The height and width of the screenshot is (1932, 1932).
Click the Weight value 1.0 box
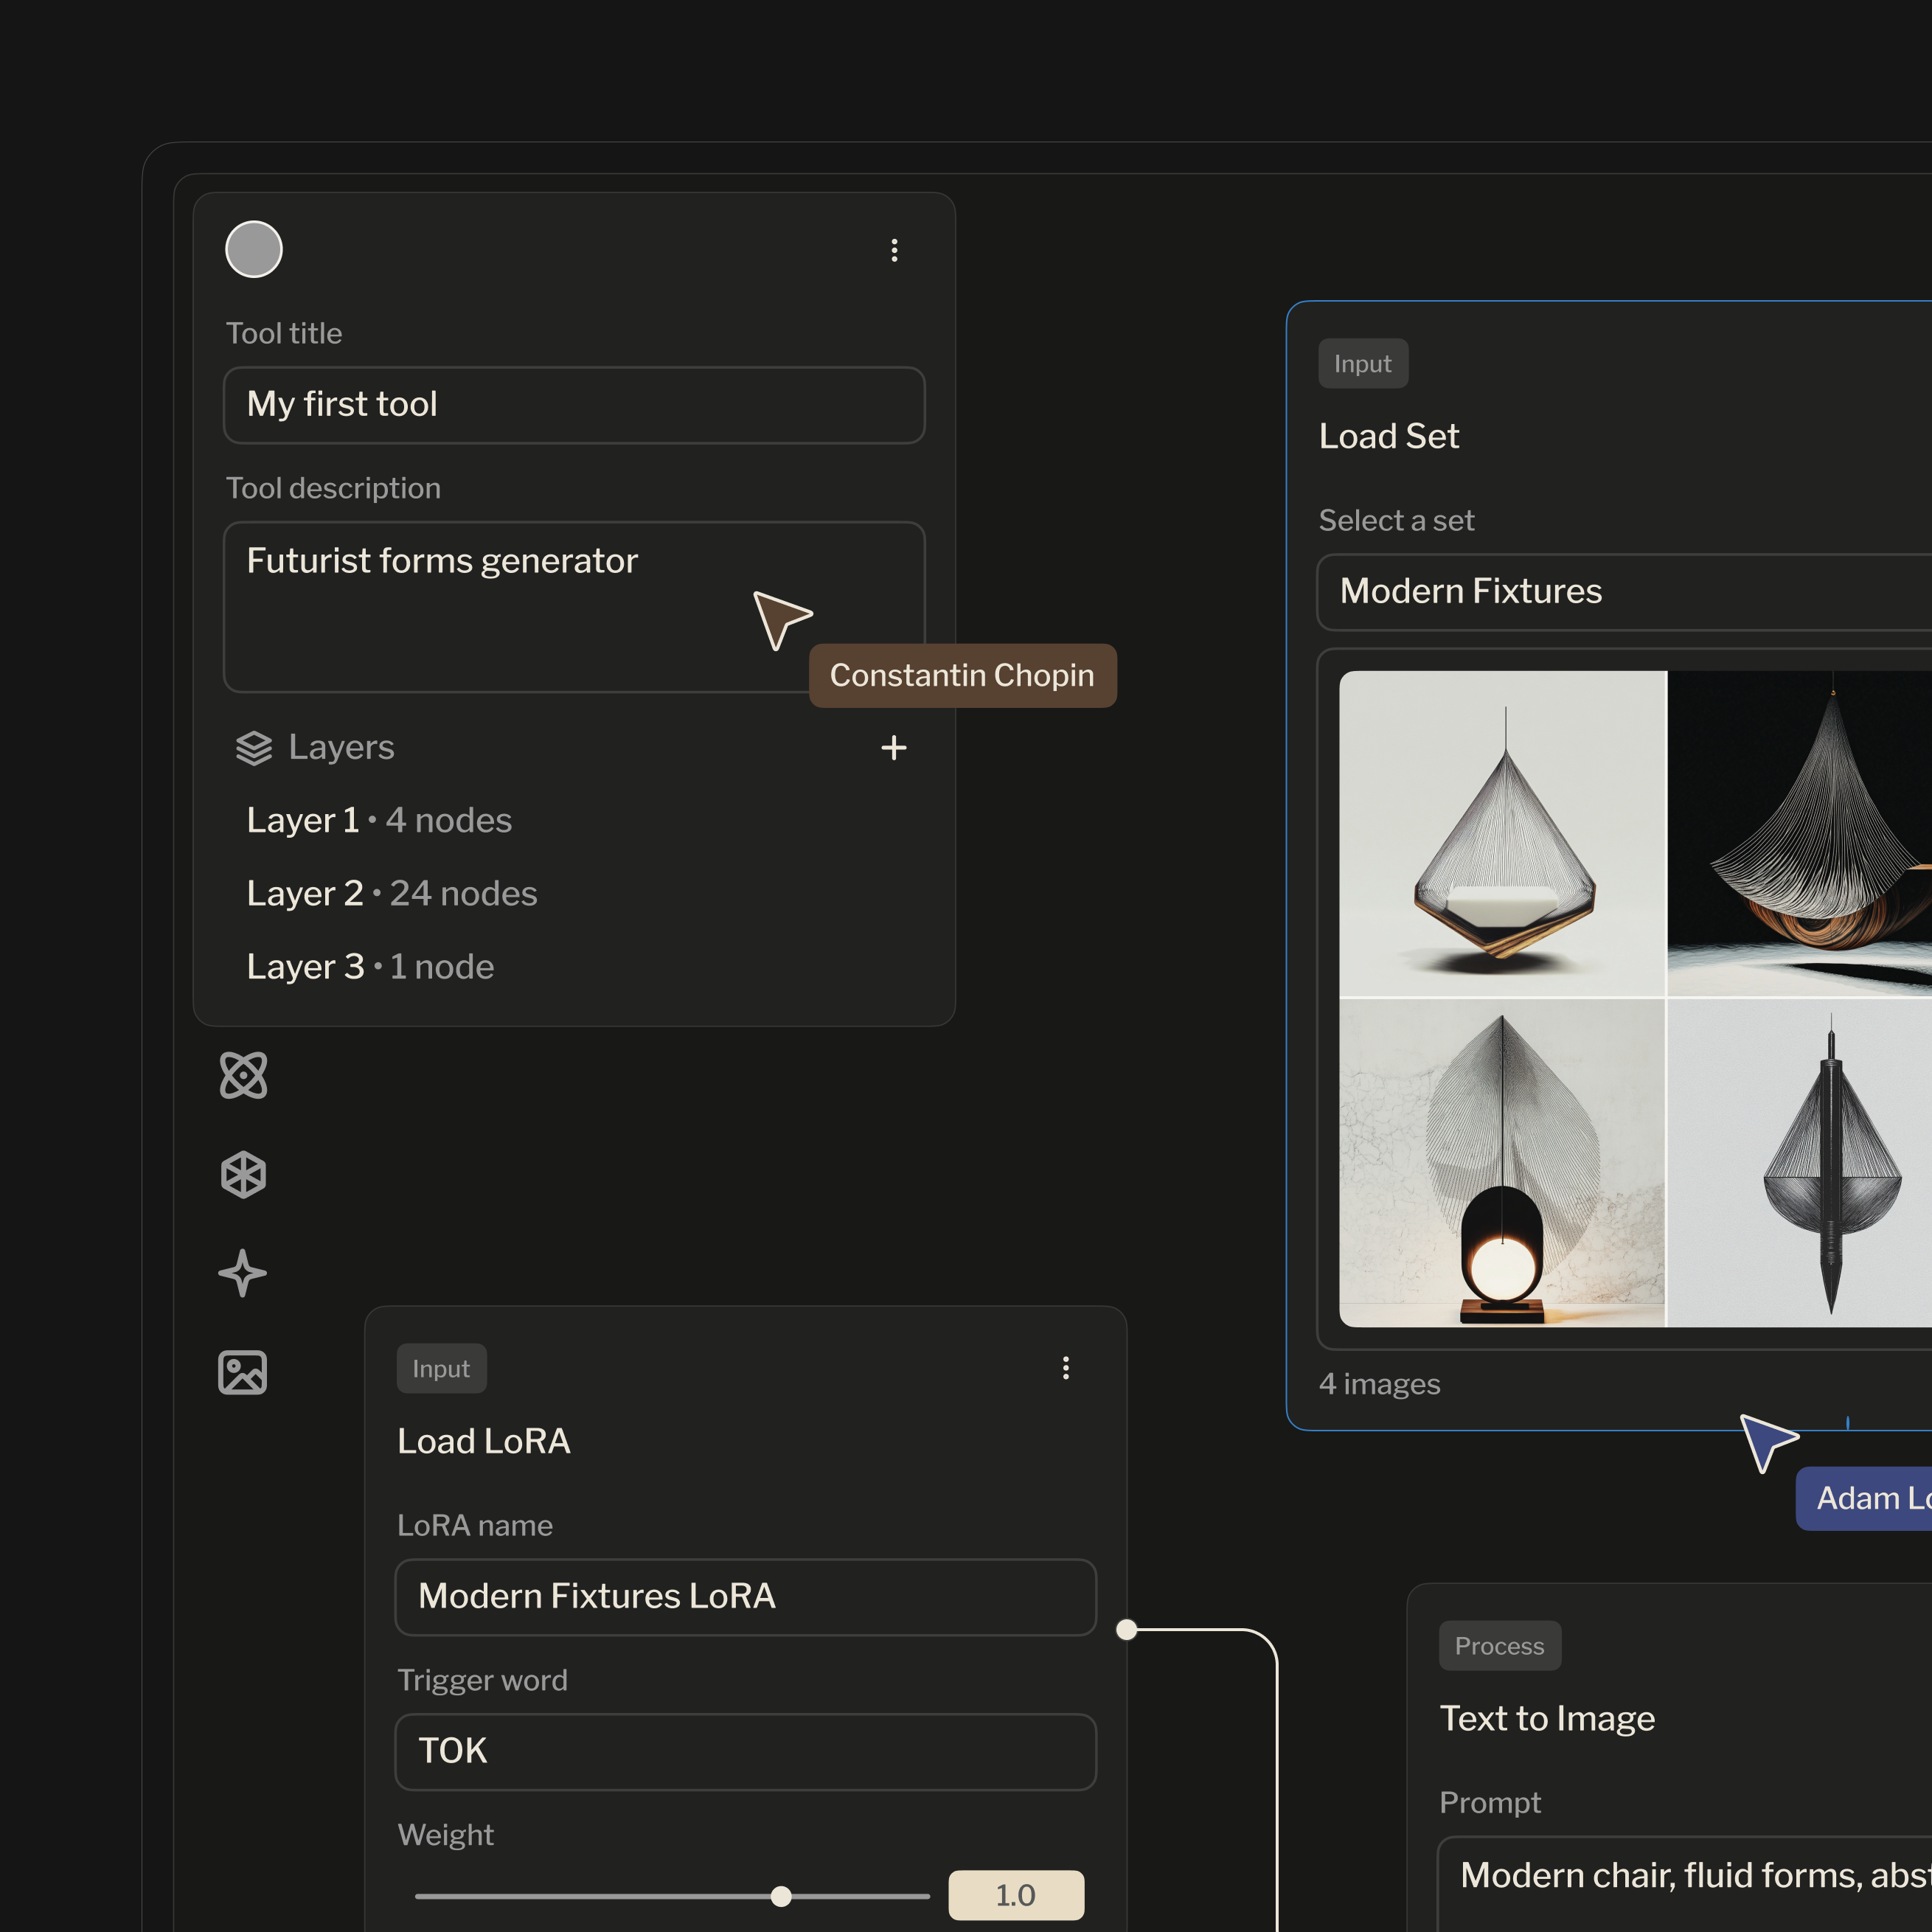click(1016, 1895)
